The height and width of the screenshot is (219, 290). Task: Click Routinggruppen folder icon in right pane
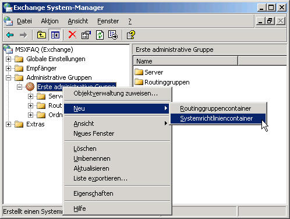[x=139, y=82]
